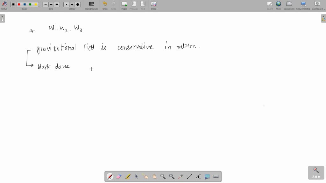Expand the left sidebar panel
Screen dimensions: 326x183
(x=2, y=18)
